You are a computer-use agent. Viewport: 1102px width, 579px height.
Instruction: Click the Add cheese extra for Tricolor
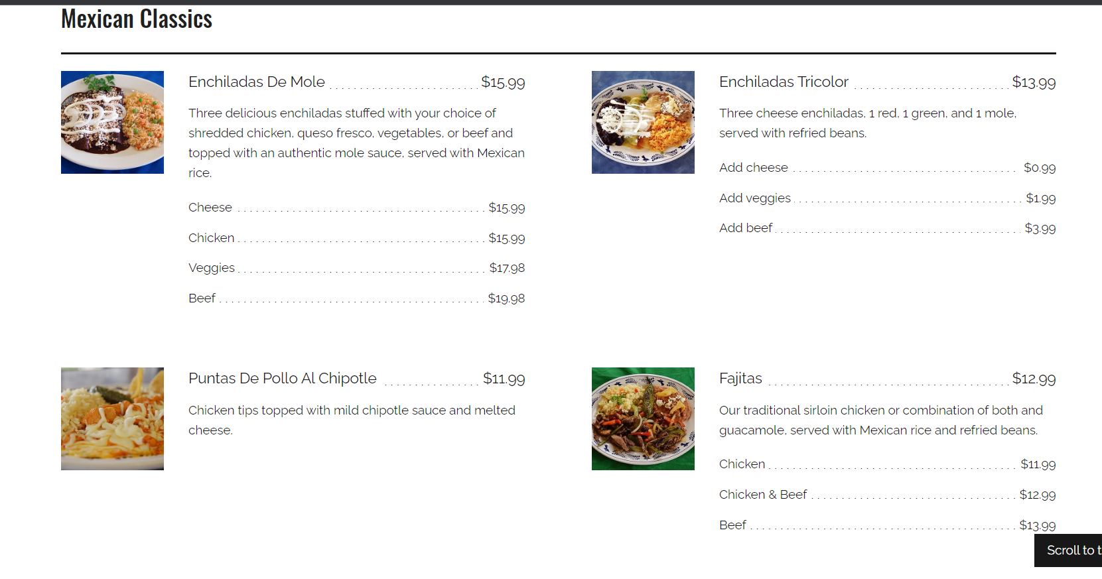click(x=754, y=168)
